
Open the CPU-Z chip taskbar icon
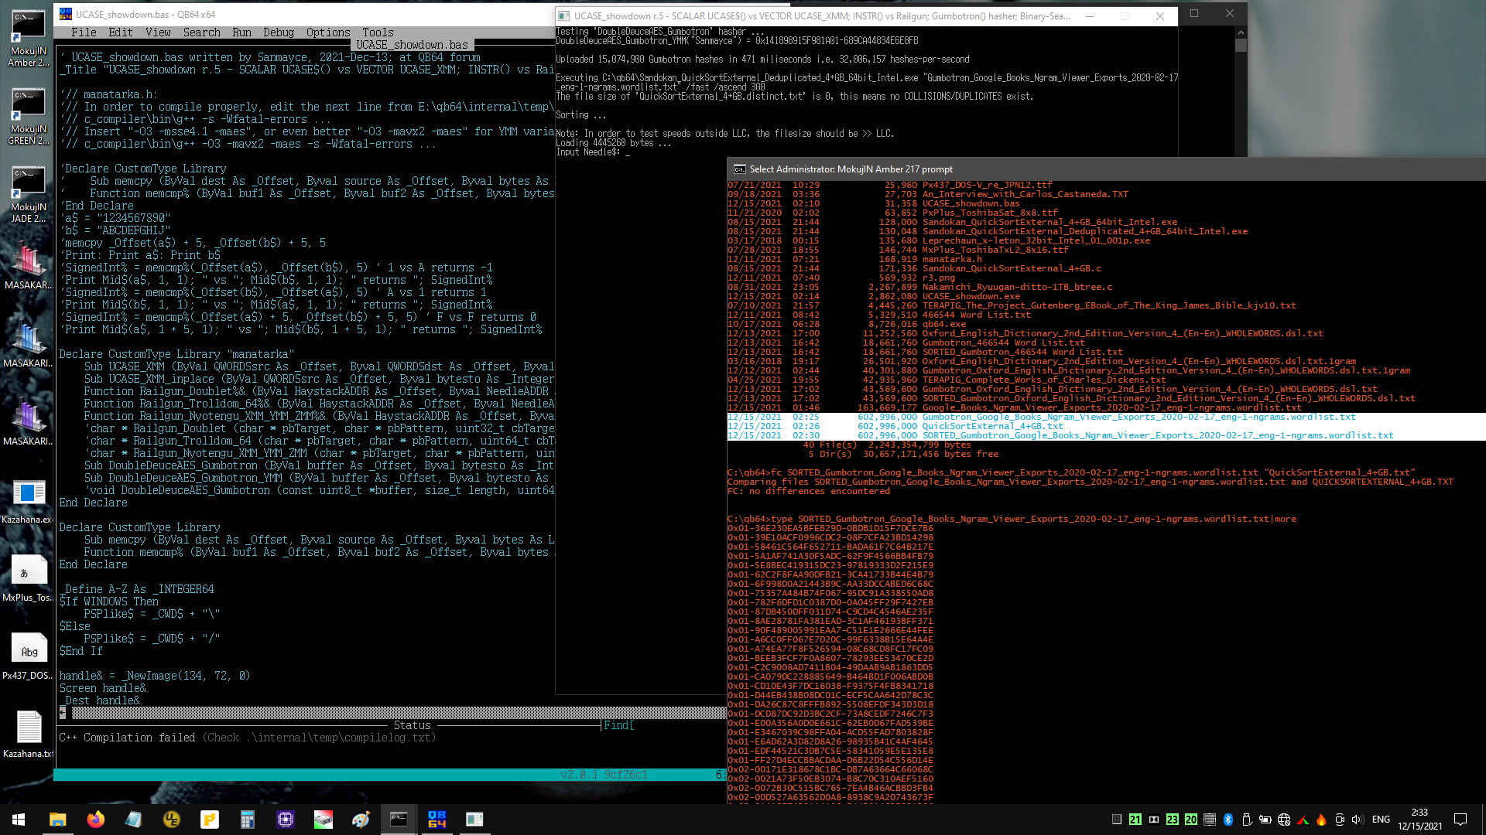coord(286,819)
